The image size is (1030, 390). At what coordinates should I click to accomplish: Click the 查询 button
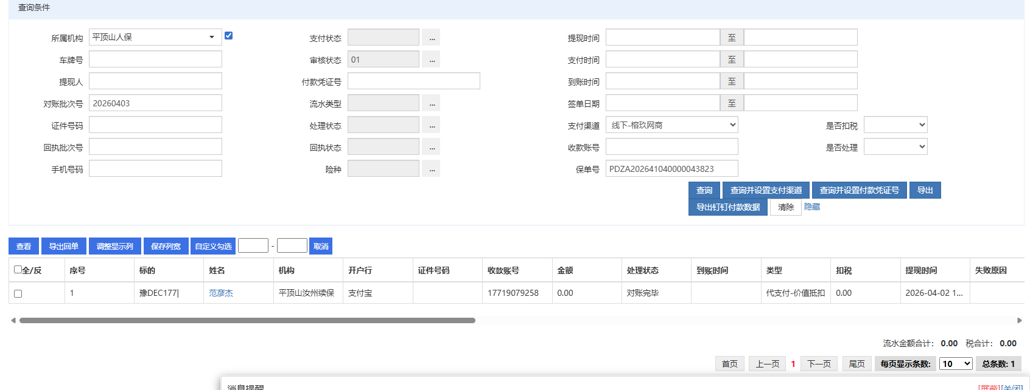pyautogui.click(x=704, y=190)
